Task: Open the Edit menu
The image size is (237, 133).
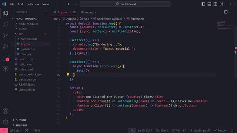Action: click(x=21, y=4)
